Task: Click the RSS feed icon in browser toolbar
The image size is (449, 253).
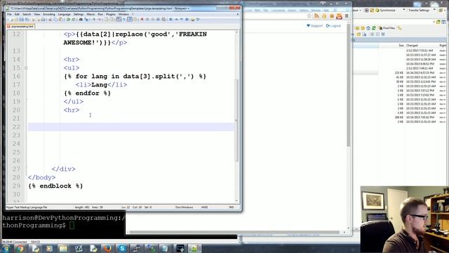Action: (316, 16)
